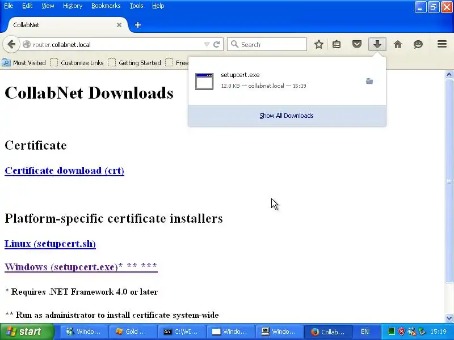Click the red shield security tray icon
Viewport: 454px width, 340px height.
[401, 331]
